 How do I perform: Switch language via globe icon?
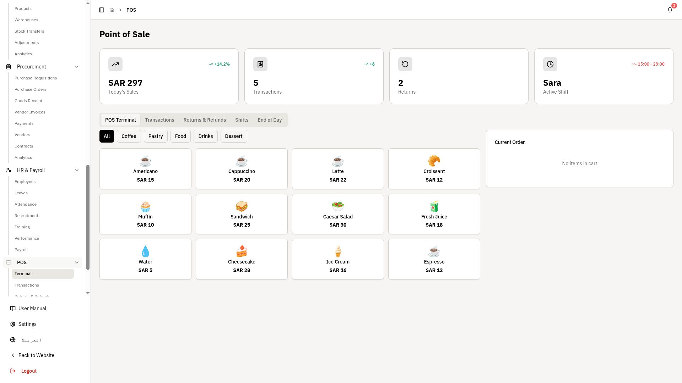(13, 340)
